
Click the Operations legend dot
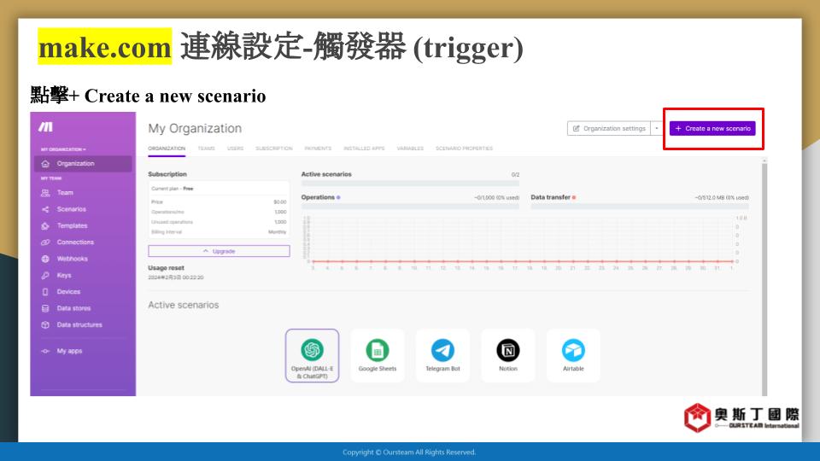coord(338,197)
